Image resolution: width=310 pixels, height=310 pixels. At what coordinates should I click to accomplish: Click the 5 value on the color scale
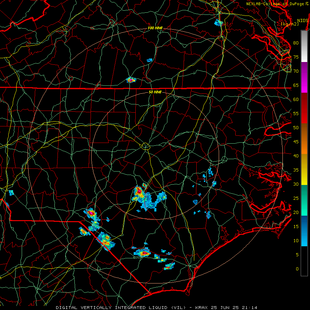(297, 255)
